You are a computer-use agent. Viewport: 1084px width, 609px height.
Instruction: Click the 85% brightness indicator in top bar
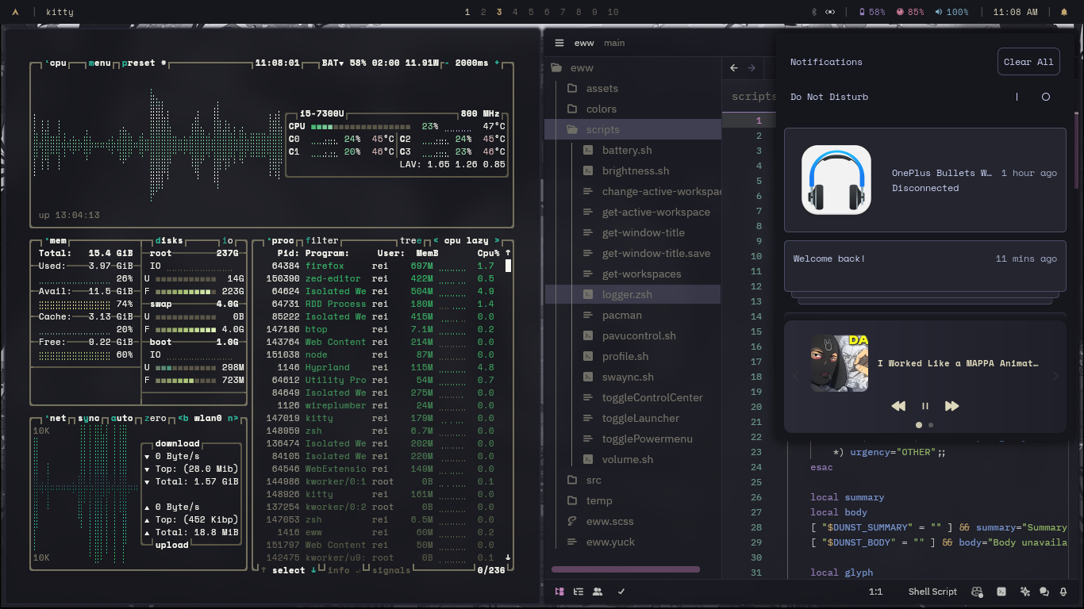(910, 12)
